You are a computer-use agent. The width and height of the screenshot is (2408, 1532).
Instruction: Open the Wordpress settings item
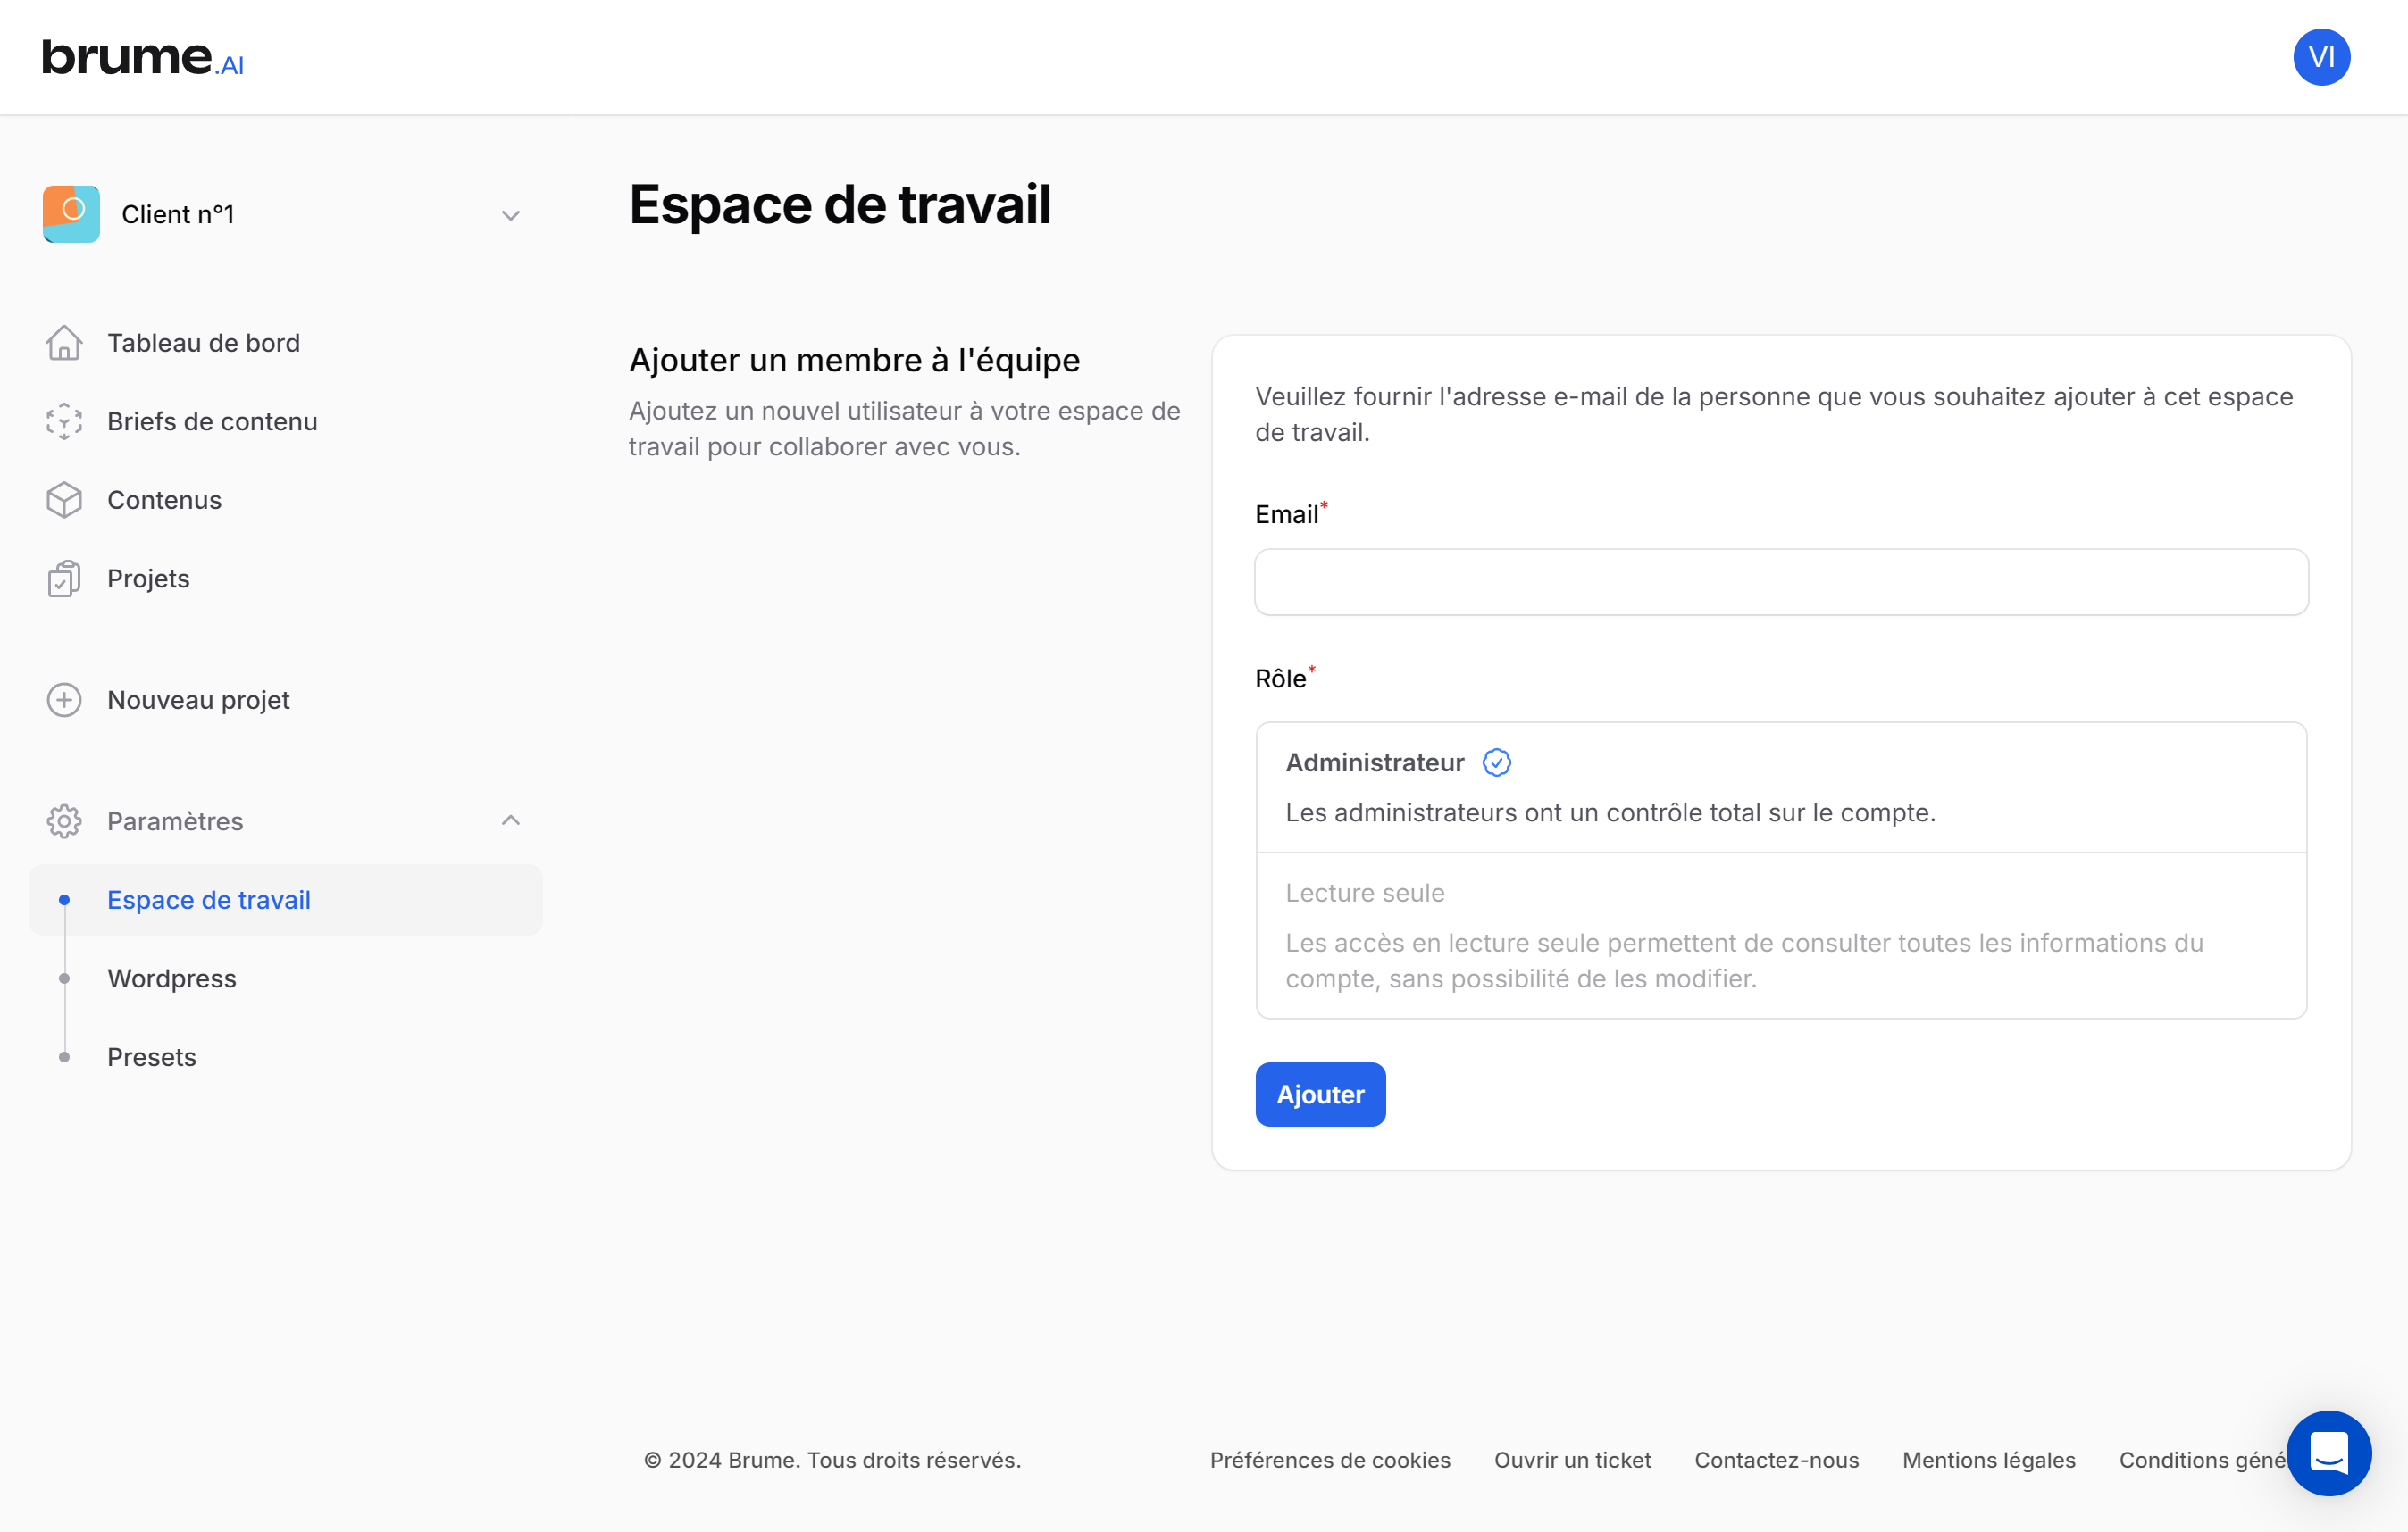click(172, 978)
